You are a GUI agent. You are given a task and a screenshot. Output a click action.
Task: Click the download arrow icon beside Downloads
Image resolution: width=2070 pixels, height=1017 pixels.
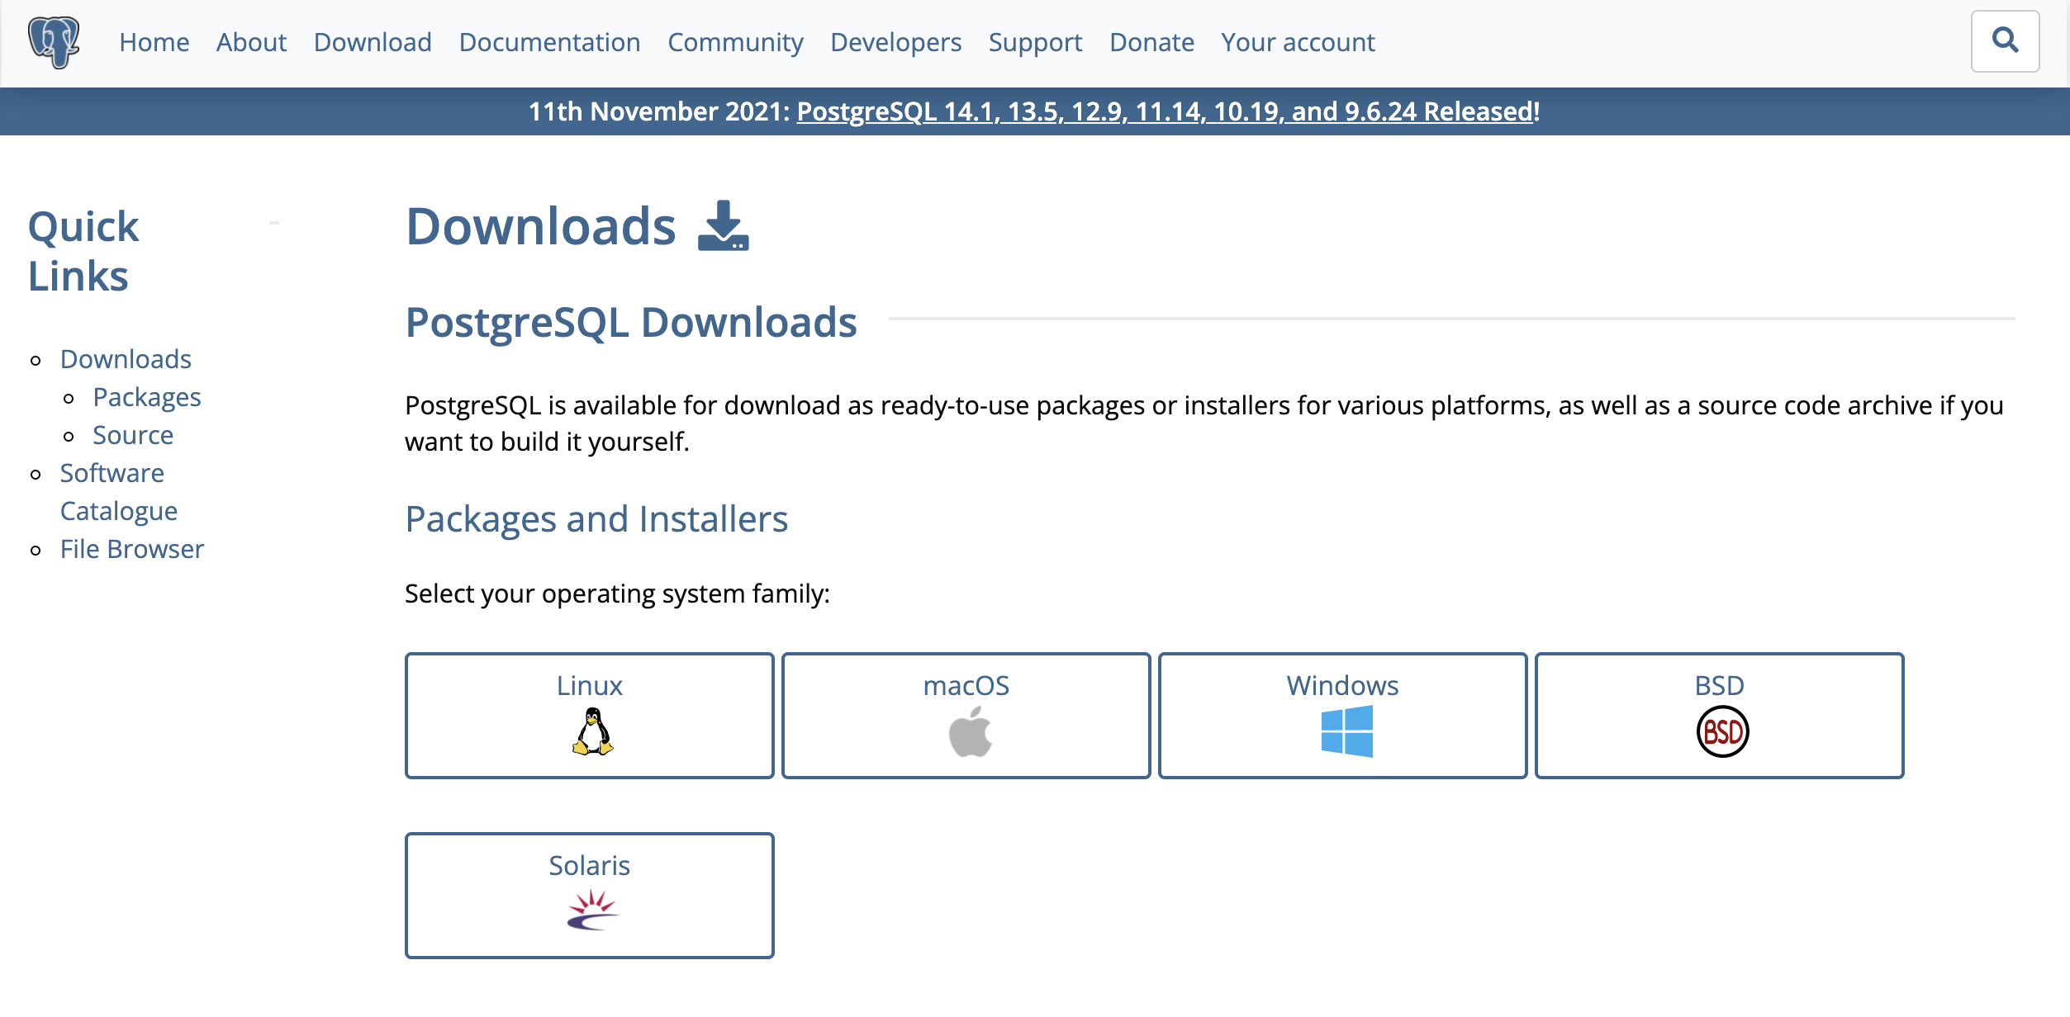(723, 225)
